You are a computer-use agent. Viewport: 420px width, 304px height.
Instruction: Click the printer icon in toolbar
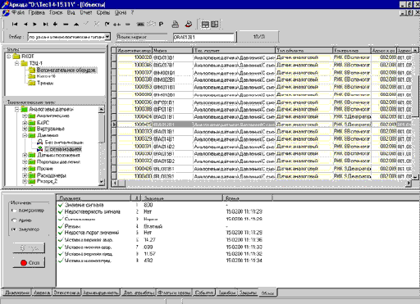[176, 25]
